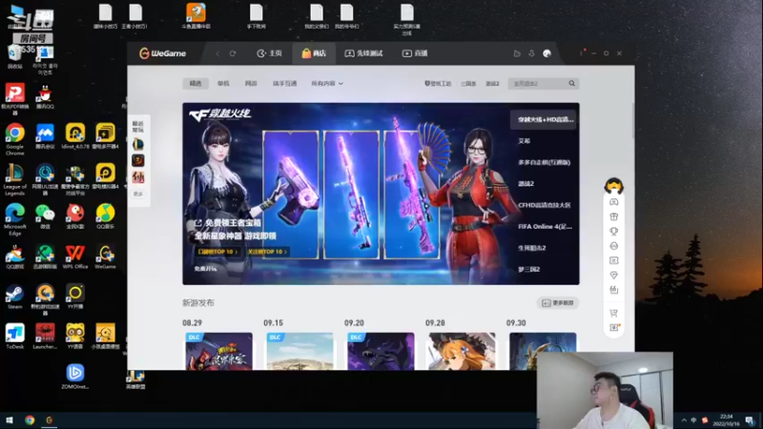This screenshot has width=763, height=429.
Task: Click 更多 in WeGame left sidebar
Action: [138, 194]
